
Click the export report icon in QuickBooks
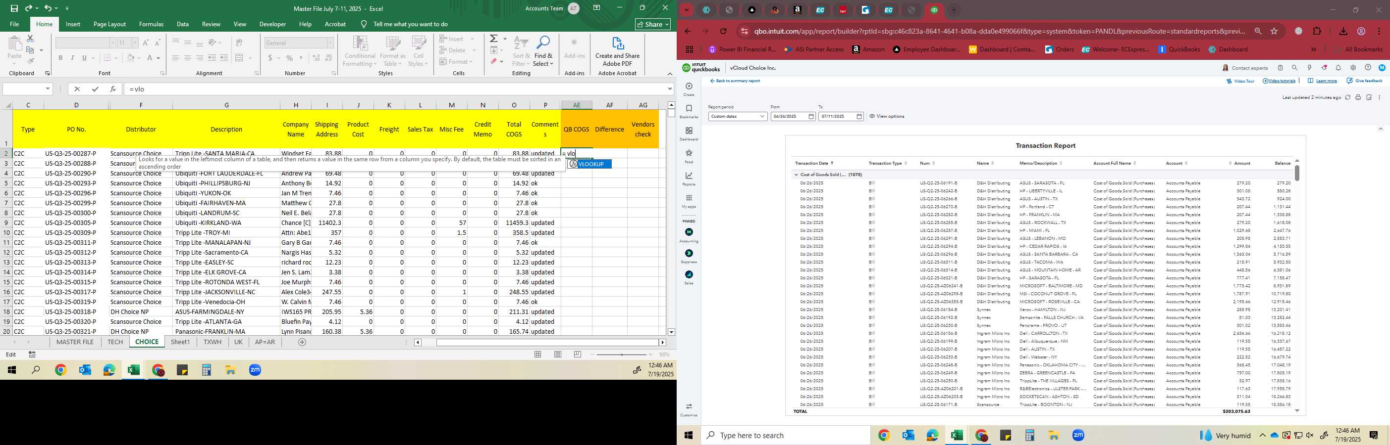click(x=1369, y=97)
